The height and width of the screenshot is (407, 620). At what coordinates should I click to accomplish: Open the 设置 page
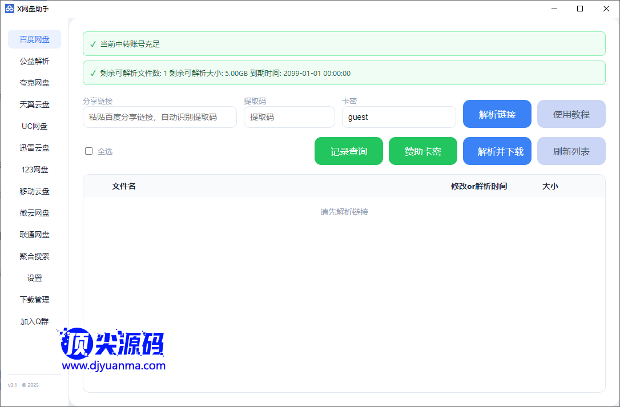[x=34, y=278]
